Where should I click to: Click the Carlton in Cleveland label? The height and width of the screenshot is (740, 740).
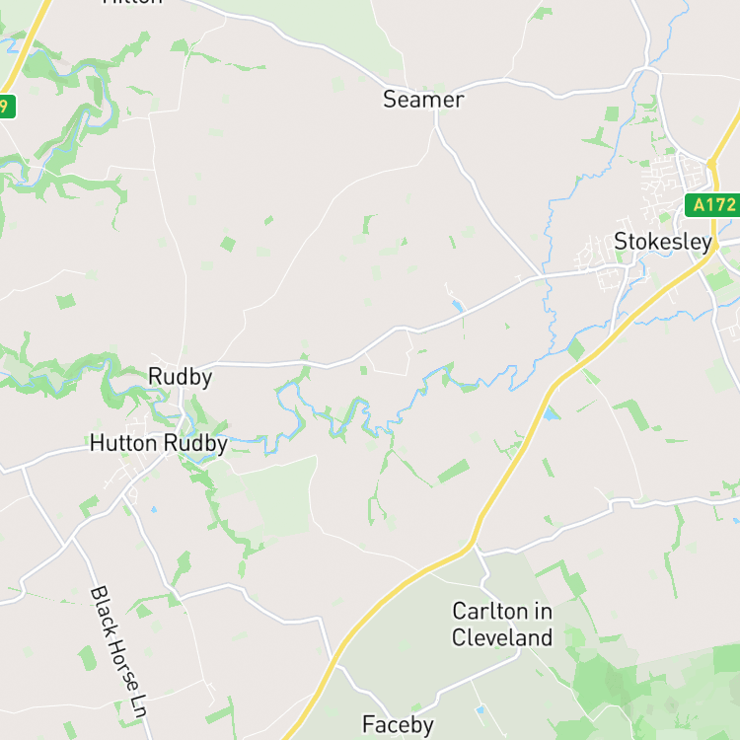click(x=501, y=624)
